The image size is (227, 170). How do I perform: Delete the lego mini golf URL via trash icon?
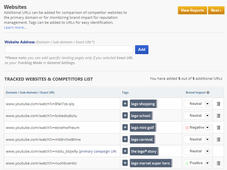[218, 127]
